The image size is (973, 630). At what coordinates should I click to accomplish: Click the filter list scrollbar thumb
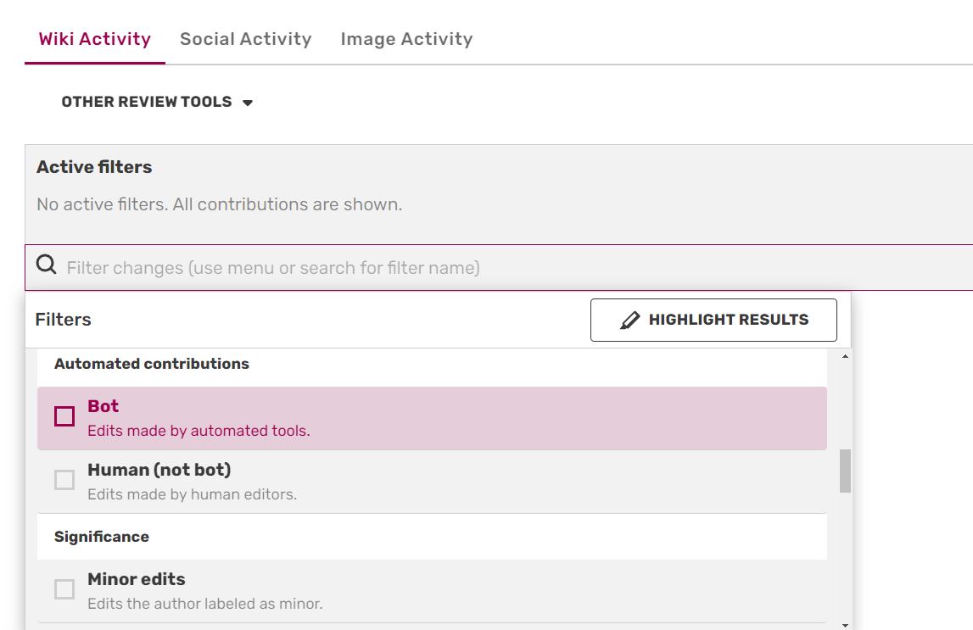[845, 471]
